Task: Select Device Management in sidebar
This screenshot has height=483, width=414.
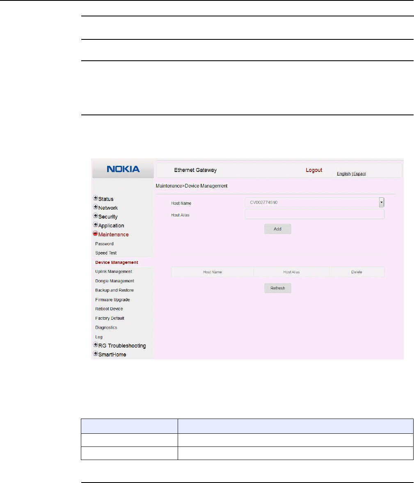Action: pos(117,263)
